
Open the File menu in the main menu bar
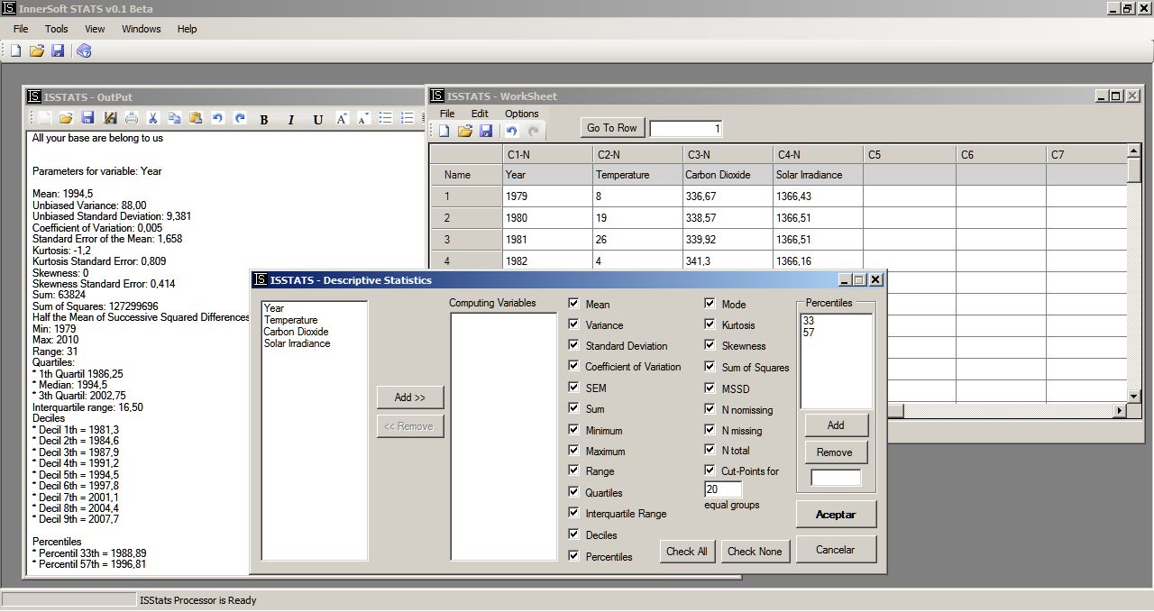click(x=21, y=29)
